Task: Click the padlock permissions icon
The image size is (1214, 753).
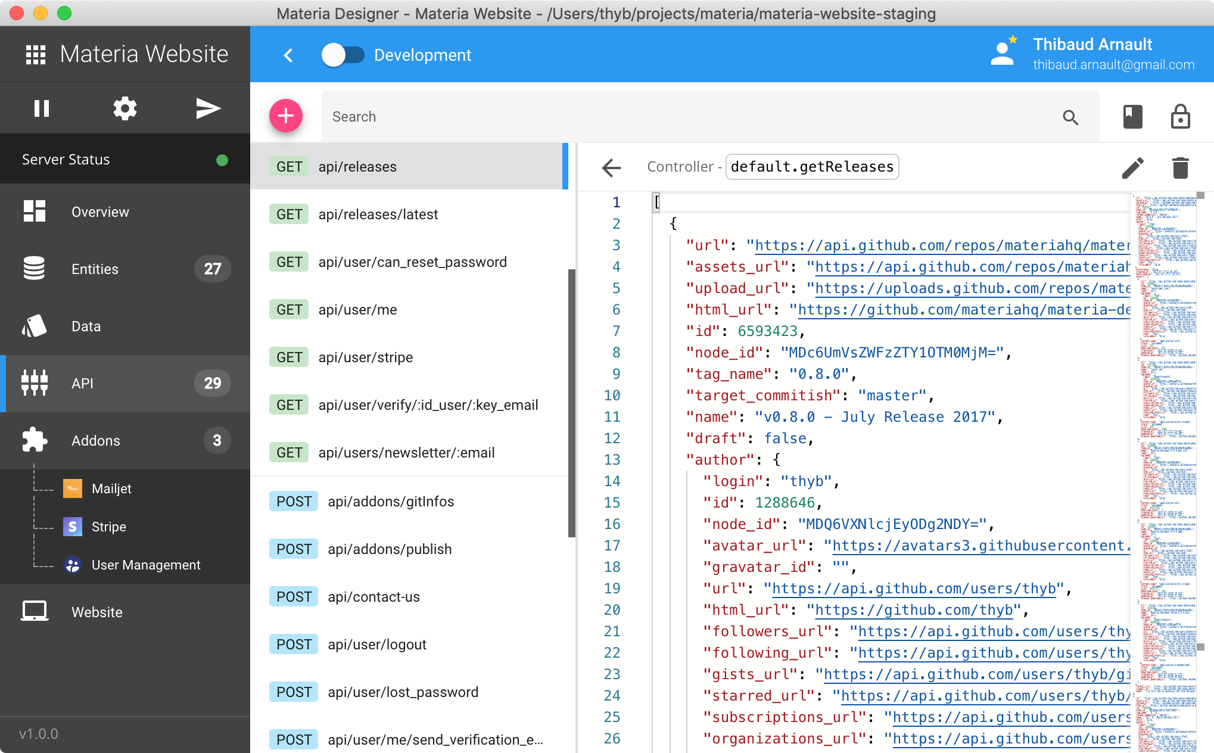Action: pos(1180,117)
